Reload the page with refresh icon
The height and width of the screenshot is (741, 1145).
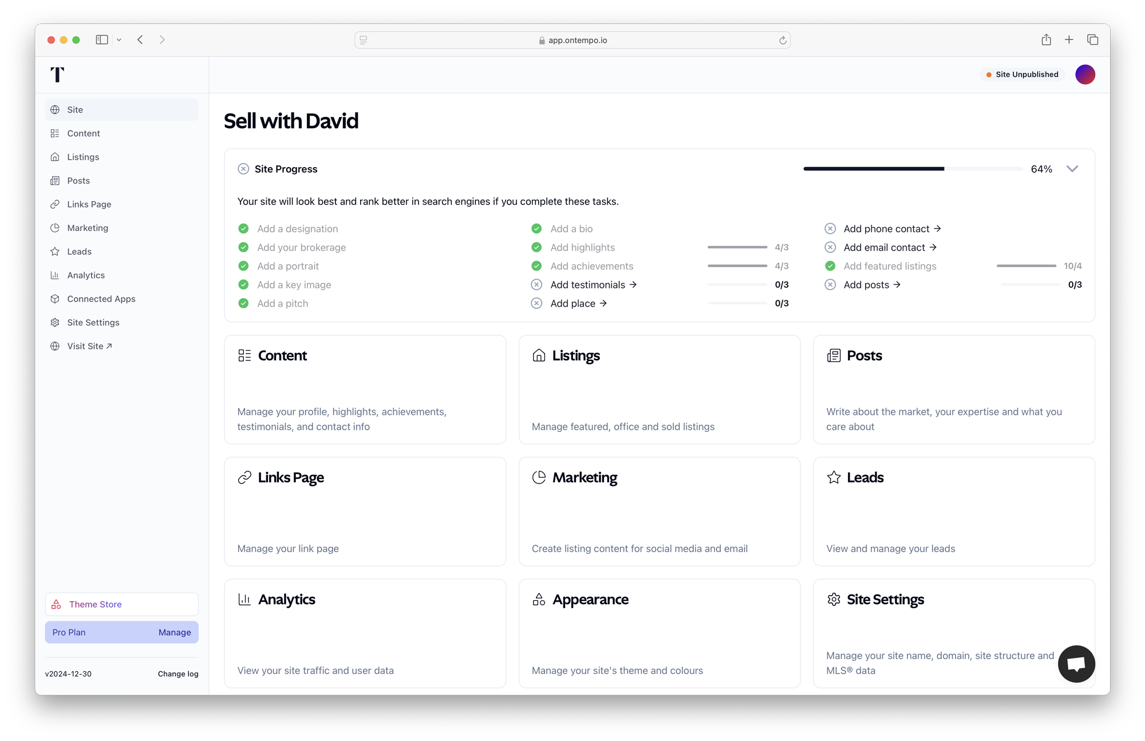pyautogui.click(x=783, y=40)
